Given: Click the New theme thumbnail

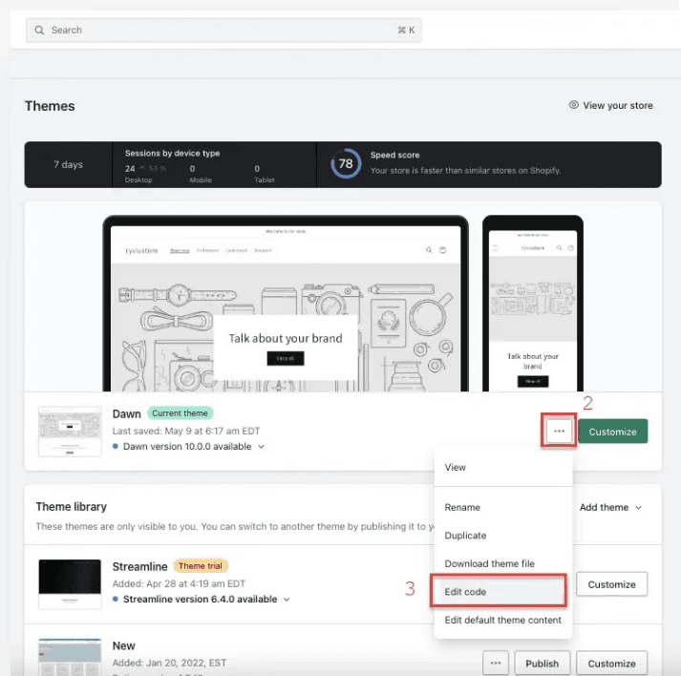Looking at the screenshot, I should 70,657.
